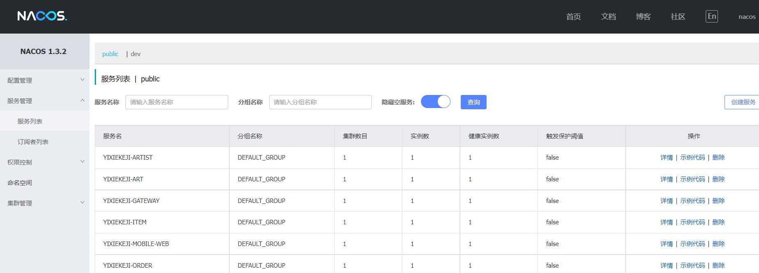Click the 创建服务 button
759x273 pixels.
pyautogui.click(x=742, y=102)
